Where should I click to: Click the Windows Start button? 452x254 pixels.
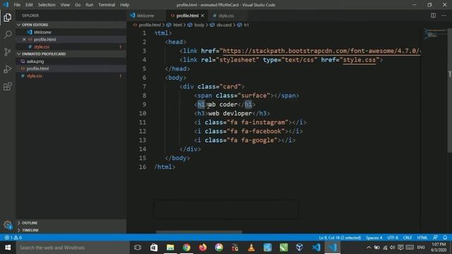pos(8,248)
